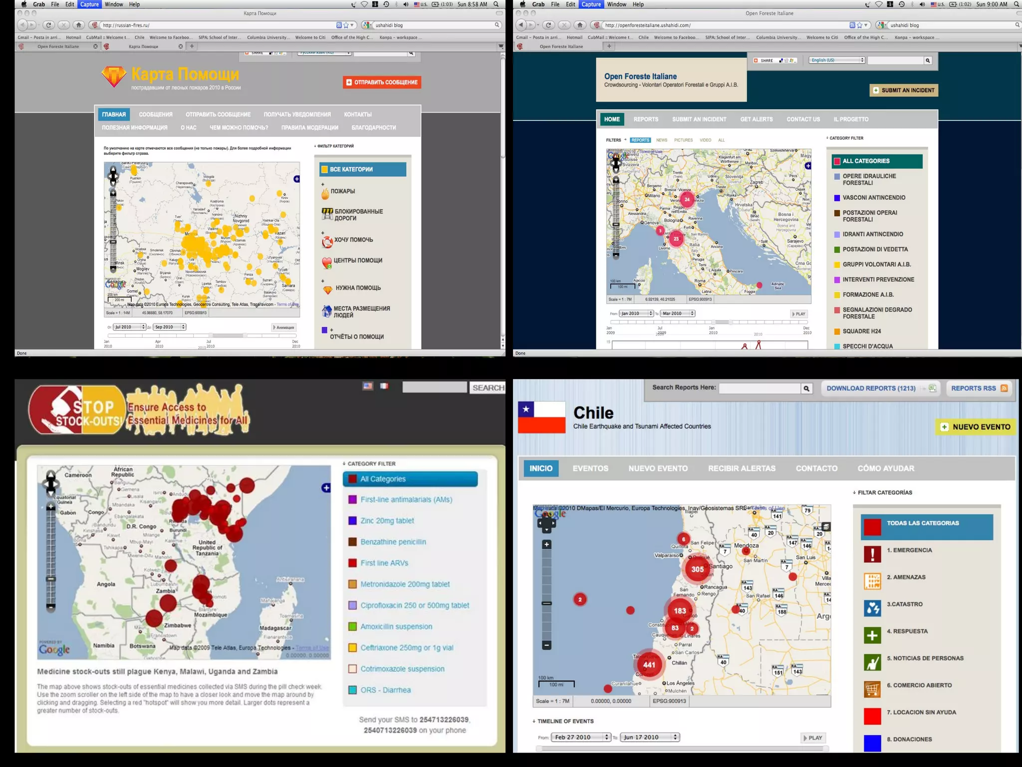Click the Nuevo Evento yellow button

tap(976, 427)
